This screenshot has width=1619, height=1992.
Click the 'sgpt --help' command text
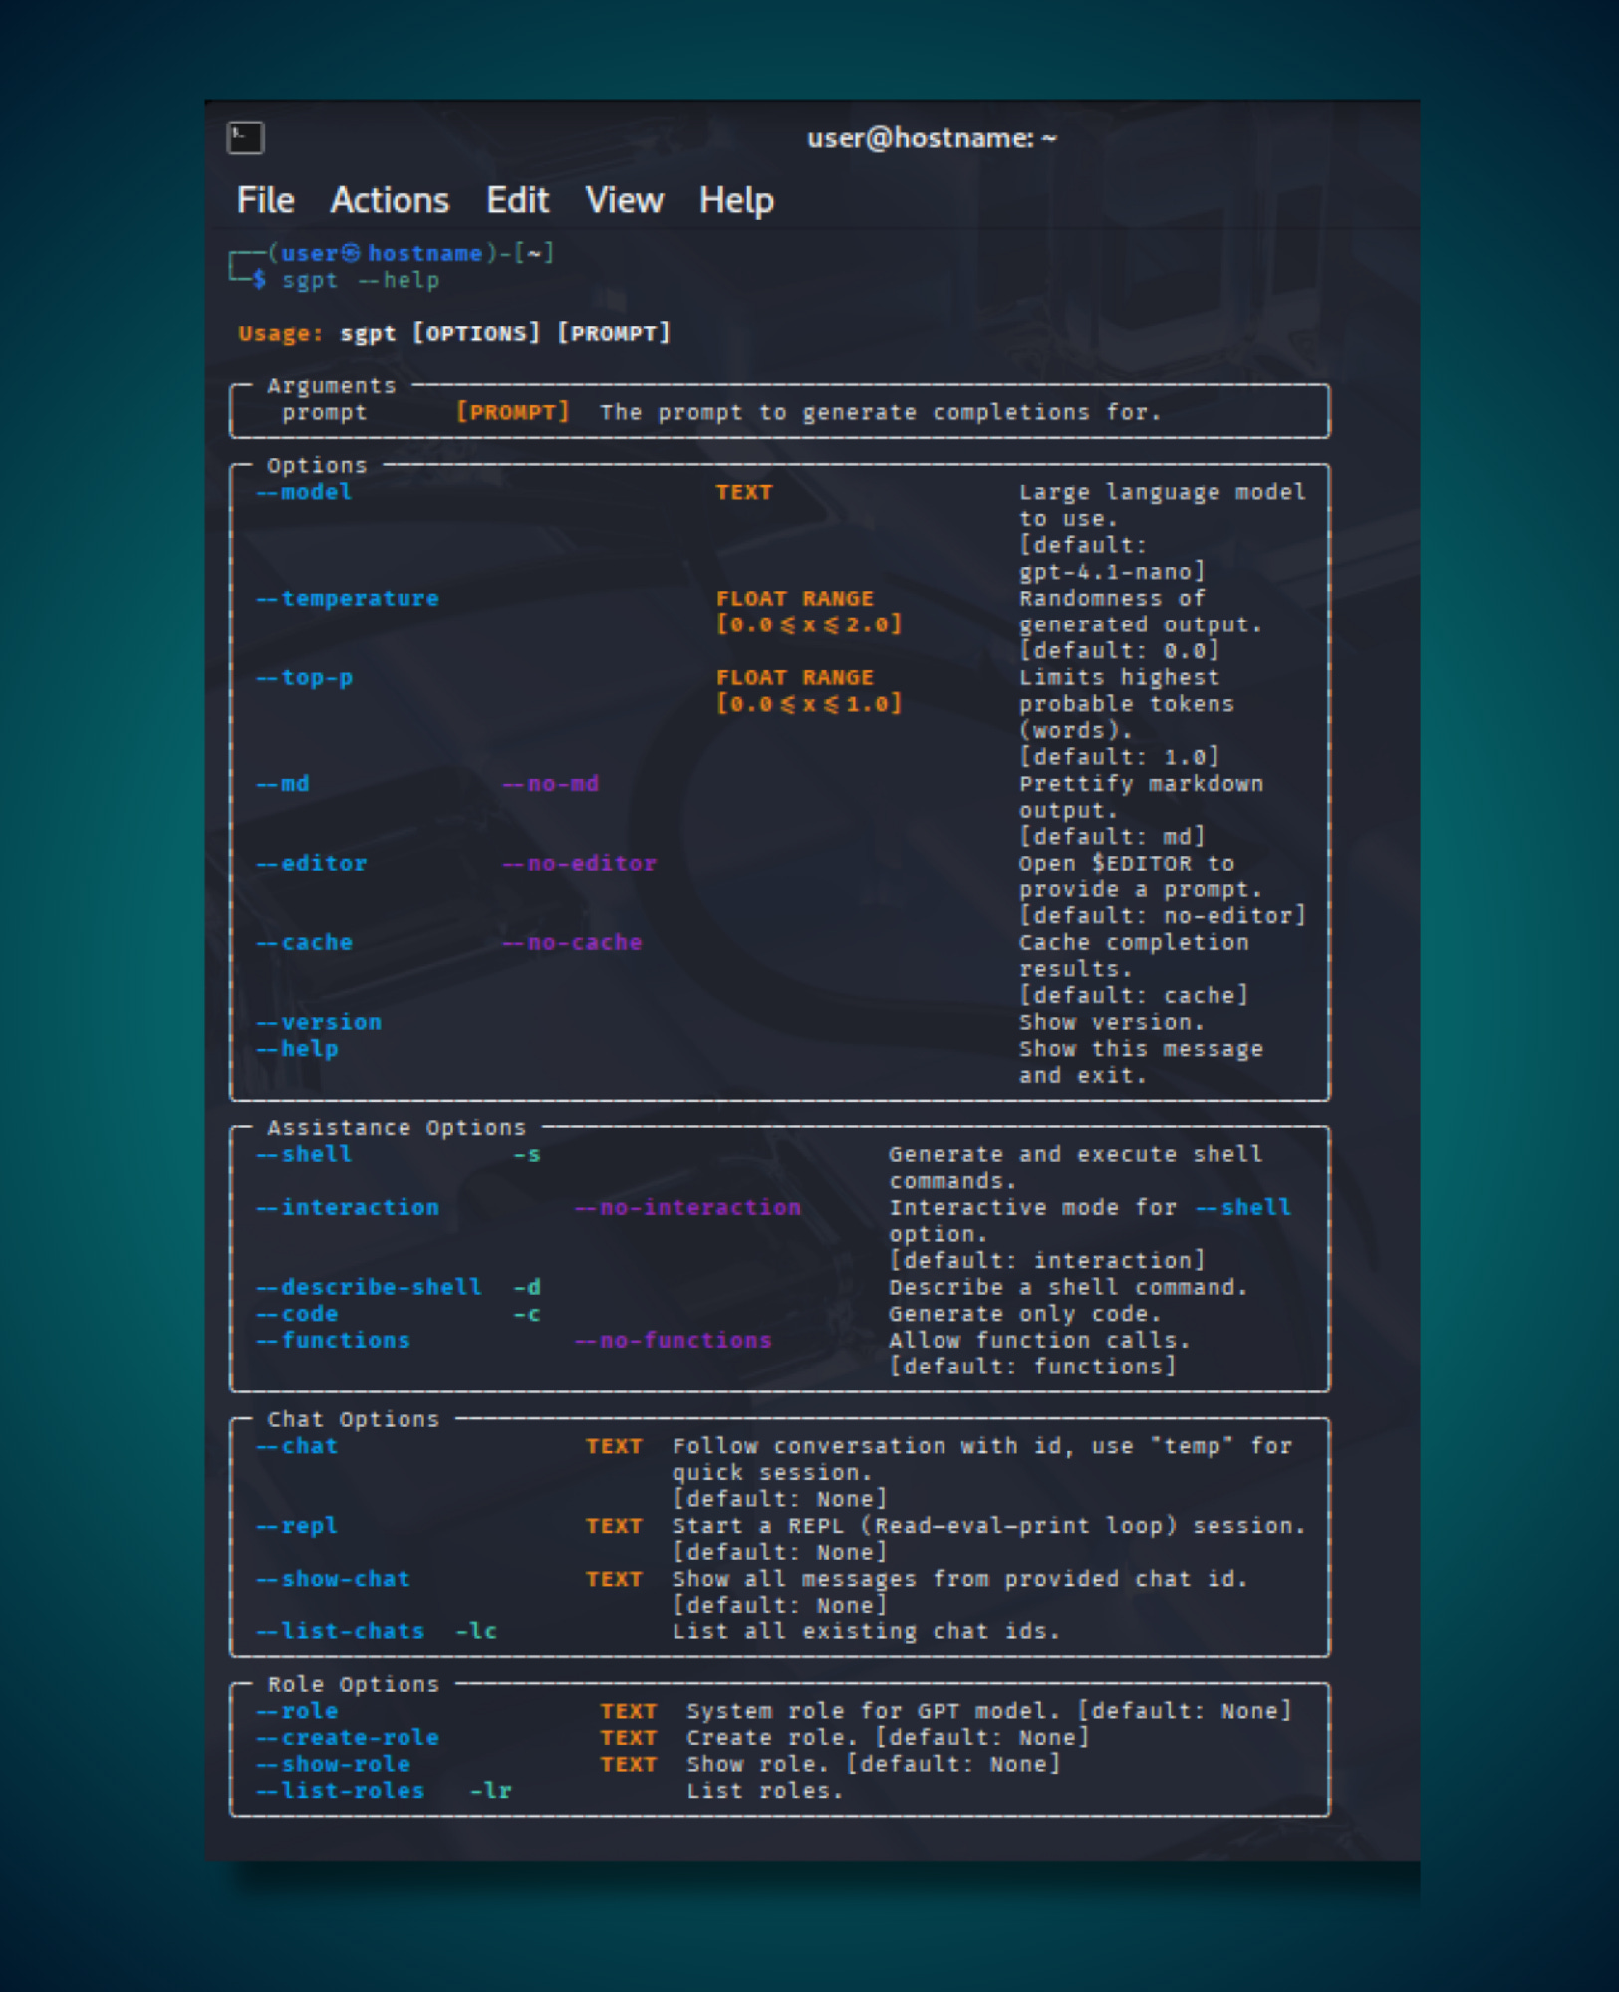(361, 280)
